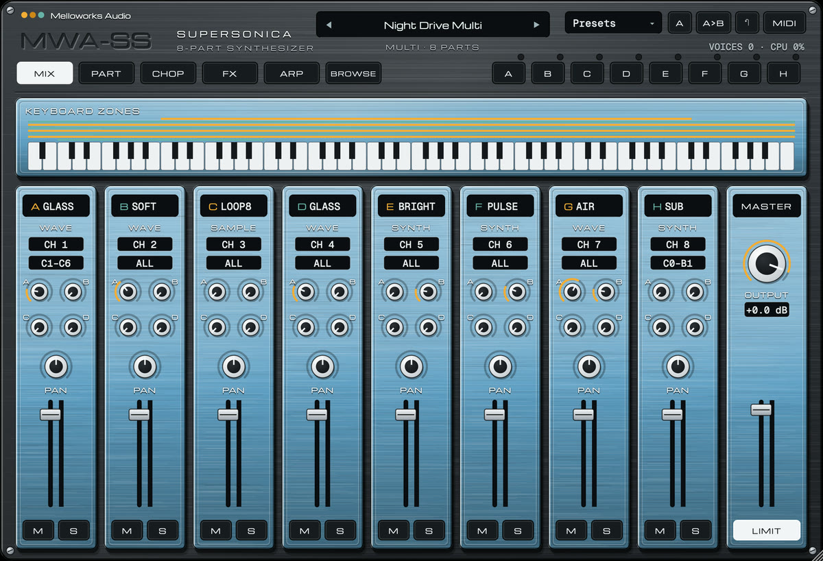Click the A>B copy button

713,23
